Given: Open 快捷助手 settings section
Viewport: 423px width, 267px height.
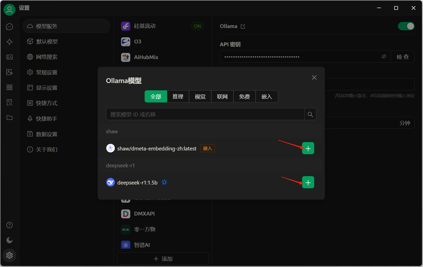Looking at the screenshot, I should pyautogui.click(x=66, y=119).
